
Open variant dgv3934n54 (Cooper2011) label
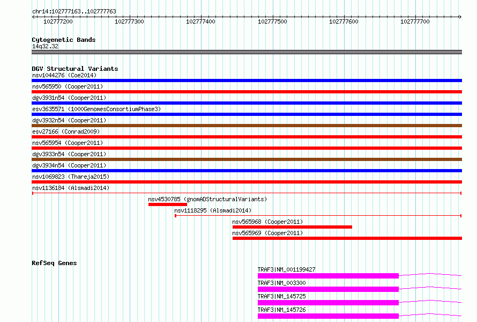point(69,165)
